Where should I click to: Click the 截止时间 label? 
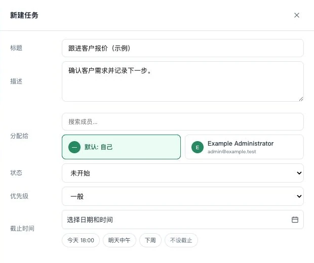[x=22, y=229]
